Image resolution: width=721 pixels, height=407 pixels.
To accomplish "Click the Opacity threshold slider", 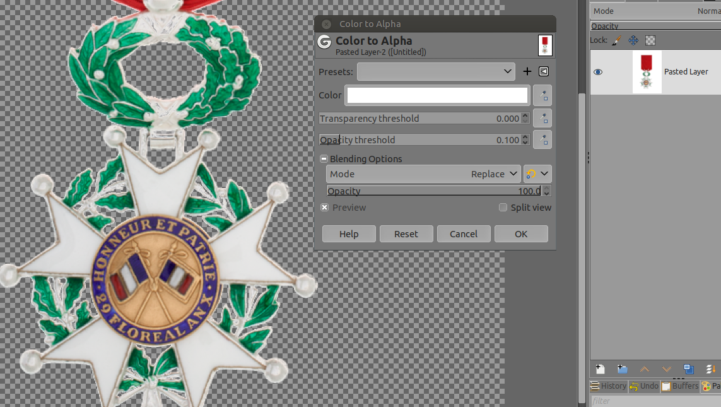I will pyautogui.click(x=420, y=140).
